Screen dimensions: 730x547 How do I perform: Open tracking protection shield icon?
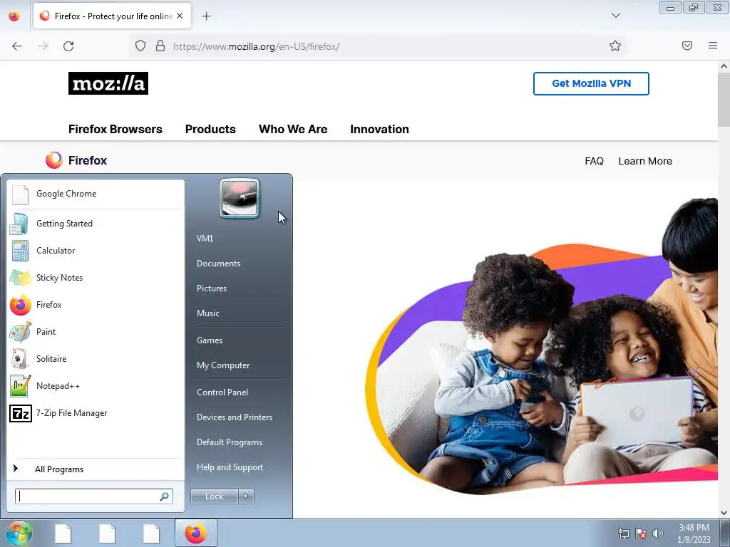tap(140, 46)
